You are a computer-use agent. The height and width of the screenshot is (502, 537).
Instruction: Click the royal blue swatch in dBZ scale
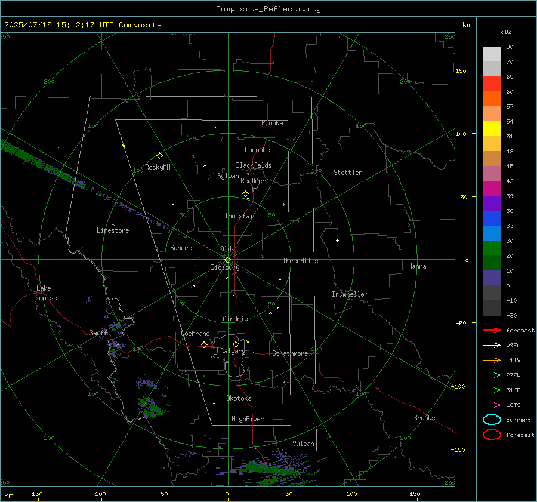pos(492,218)
